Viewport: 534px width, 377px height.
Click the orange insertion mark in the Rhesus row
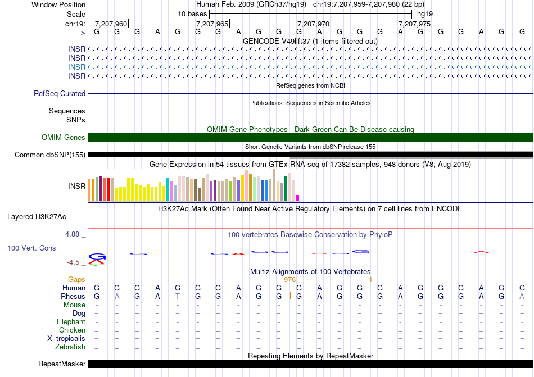[290, 296]
